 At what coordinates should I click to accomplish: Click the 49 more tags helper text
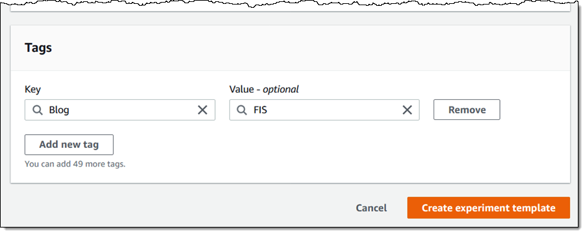click(x=75, y=164)
